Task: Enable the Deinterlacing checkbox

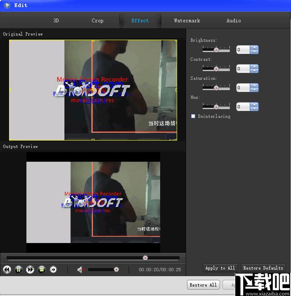Action: click(x=193, y=116)
